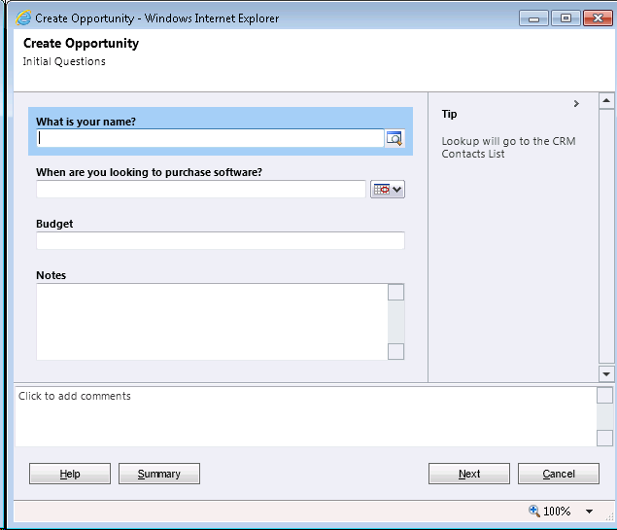Focus the "What is your name?" field
Screen dimensions: 617x530
tap(209, 138)
